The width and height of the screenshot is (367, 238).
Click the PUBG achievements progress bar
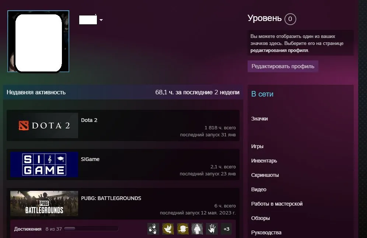point(91,229)
